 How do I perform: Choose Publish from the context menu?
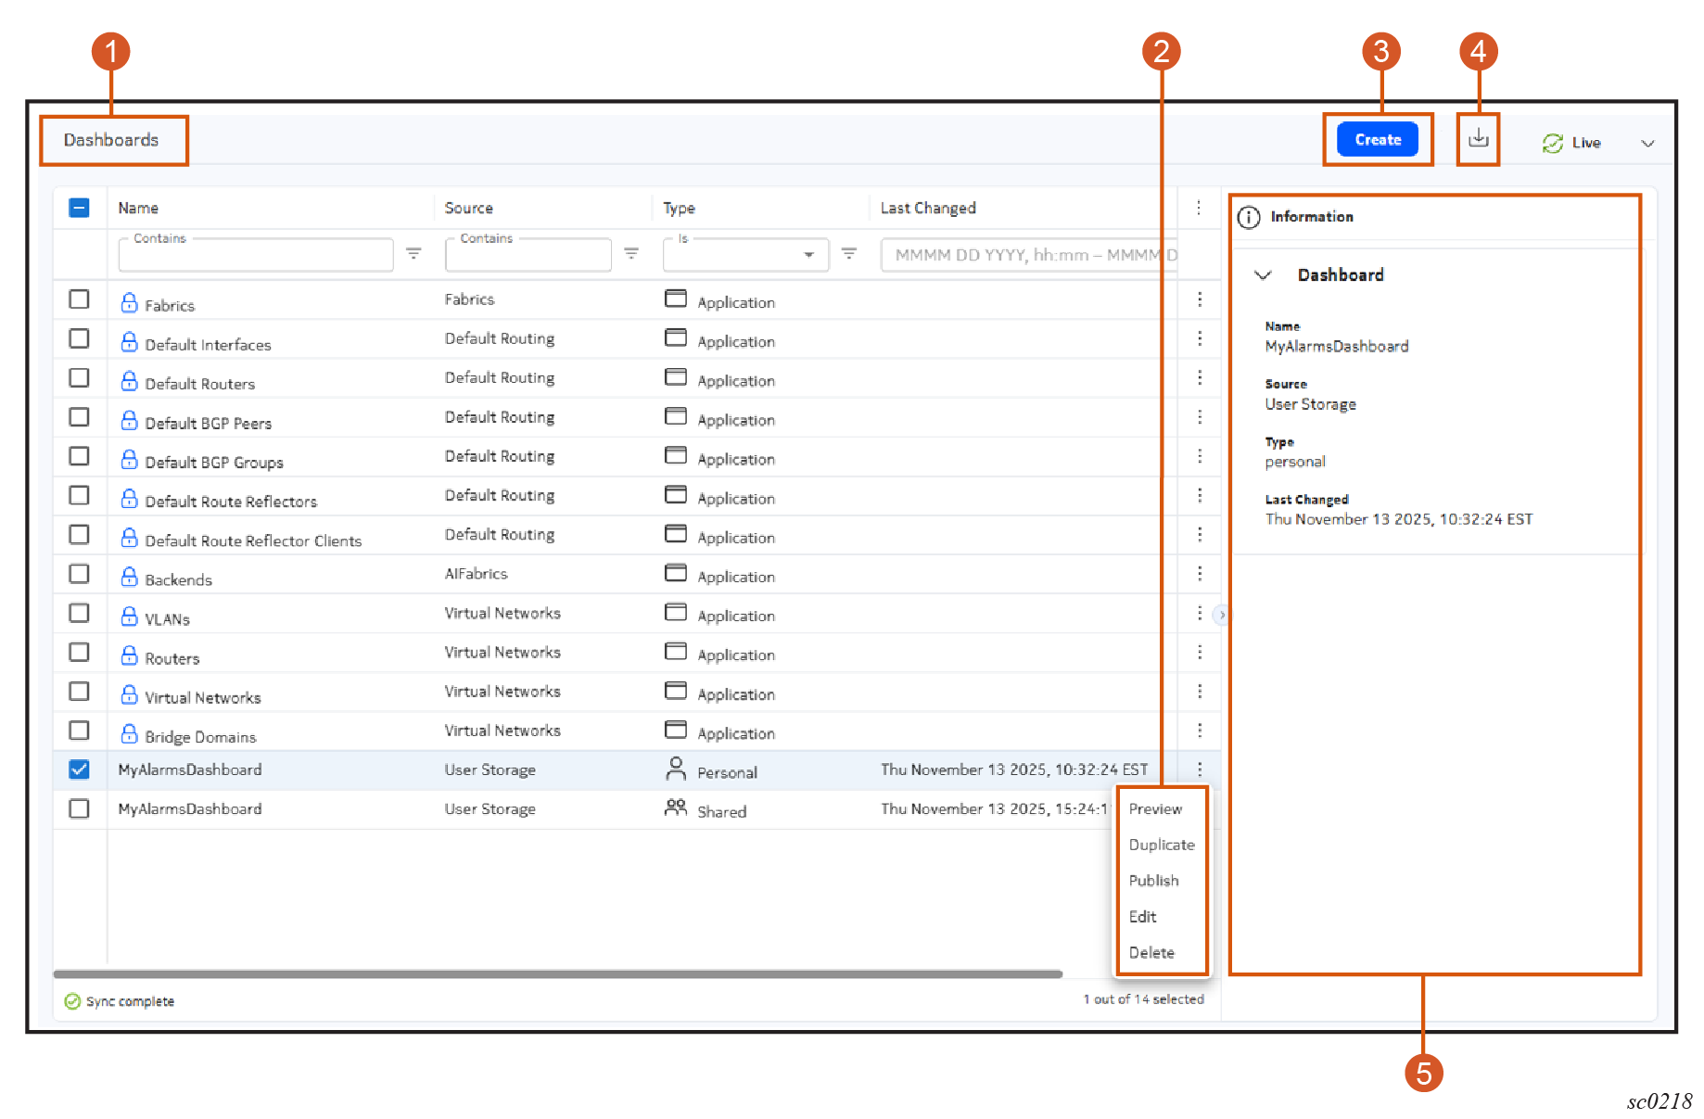tap(1153, 881)
